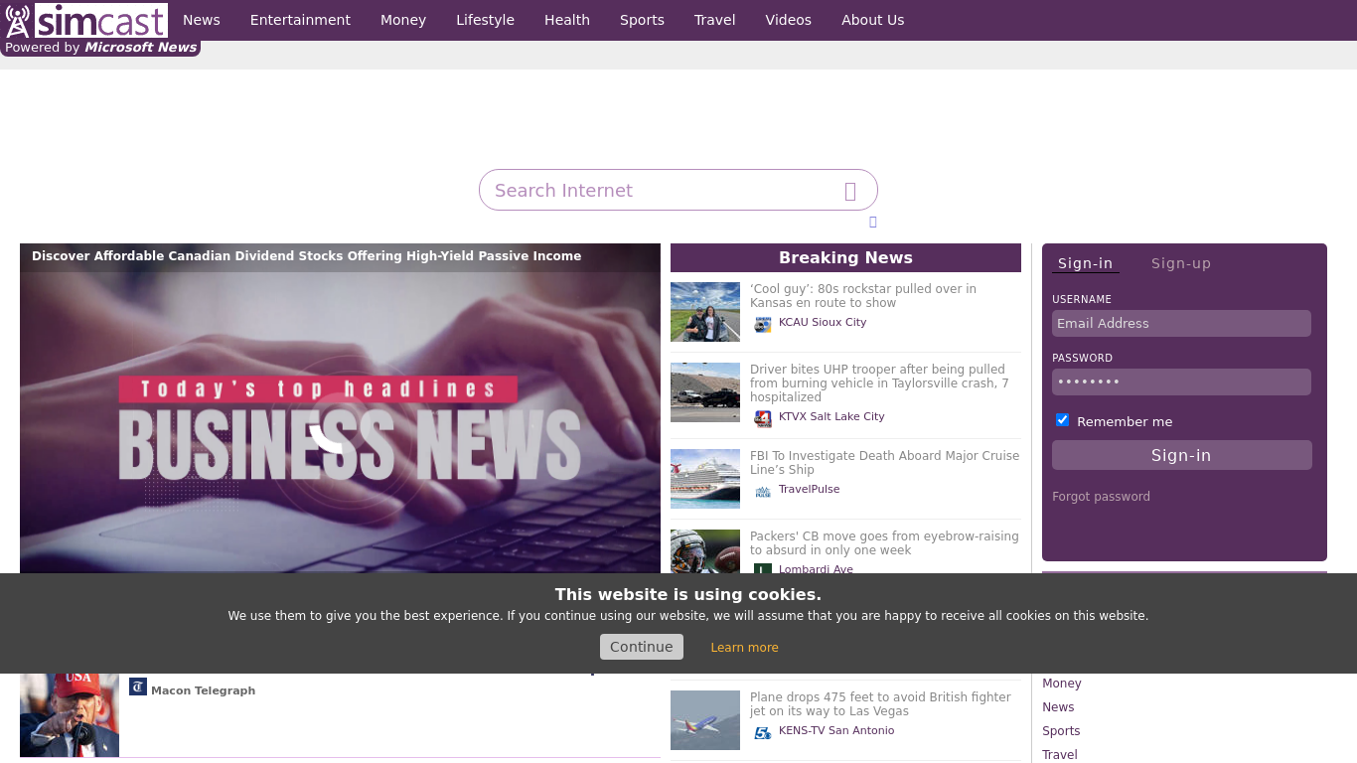Image resolution: width=1357 pixels, height=763 pixels.
Task: Open Canadian Dividend Stocks headline title
Action: (x=306, y=256)
